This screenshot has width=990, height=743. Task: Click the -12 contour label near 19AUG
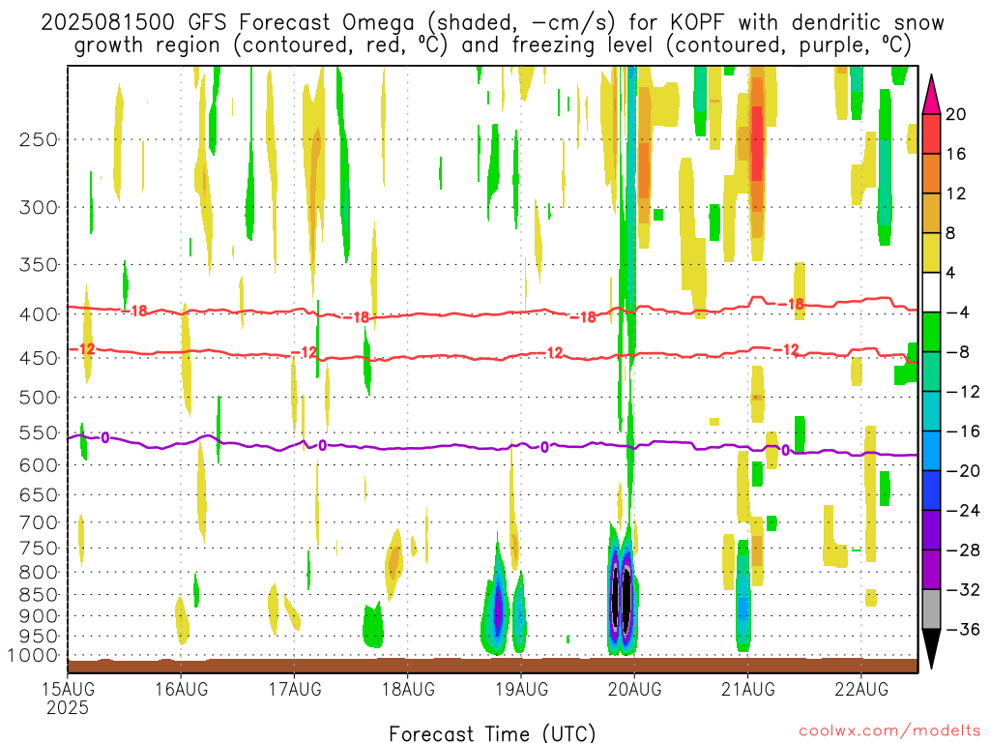point(551,352)
